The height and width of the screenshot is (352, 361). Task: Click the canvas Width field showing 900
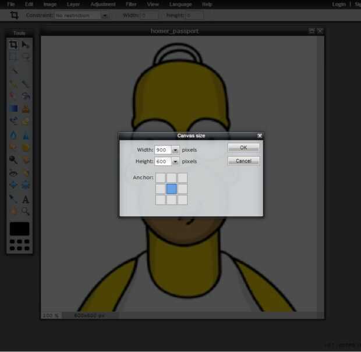pos(163,150)
